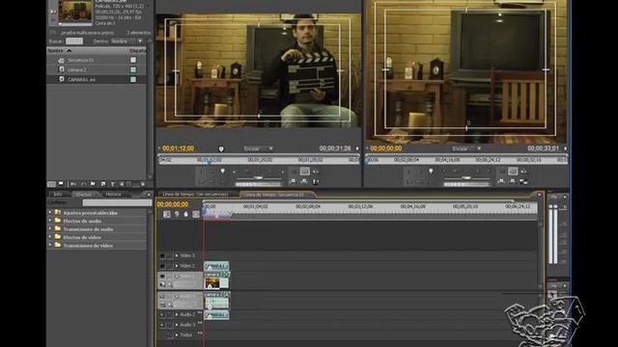Switch to Info tab

click(x=58, y=195)
